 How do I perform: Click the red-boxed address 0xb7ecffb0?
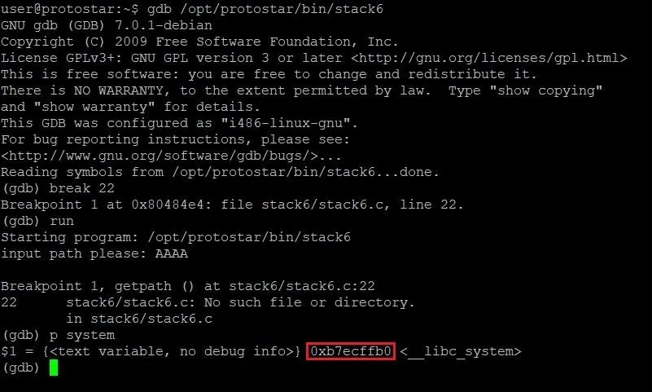coord(351,351)
